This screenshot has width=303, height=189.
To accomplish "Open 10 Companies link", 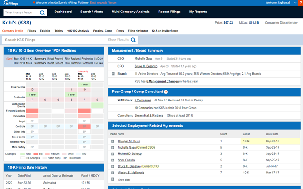I will pos(144,108).
